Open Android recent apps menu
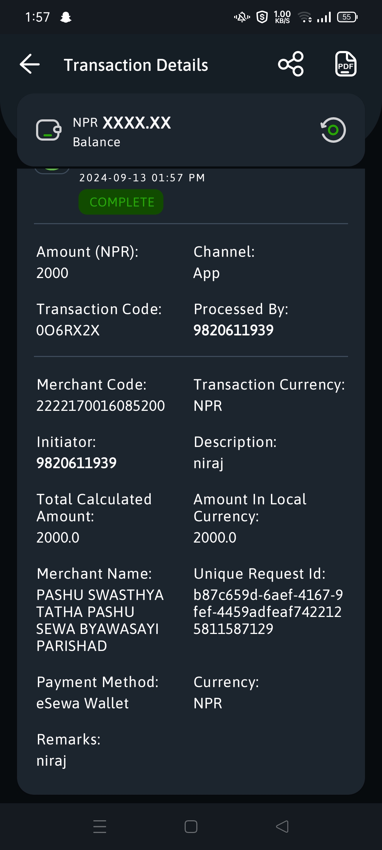Screen dimensions: 382x850 pos(100,827)
